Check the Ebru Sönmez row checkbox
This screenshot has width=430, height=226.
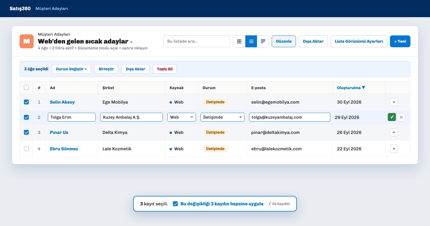26,149
